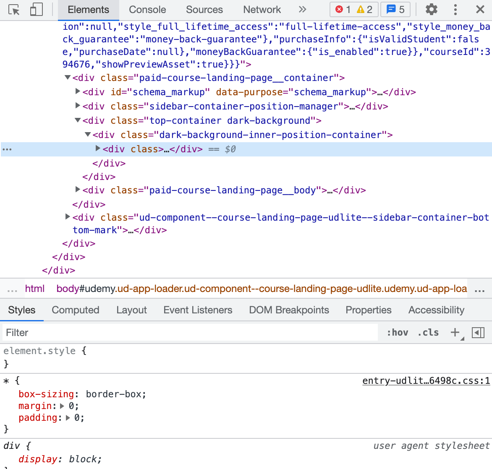Activate the inspect element picker icon

point(14,10)
